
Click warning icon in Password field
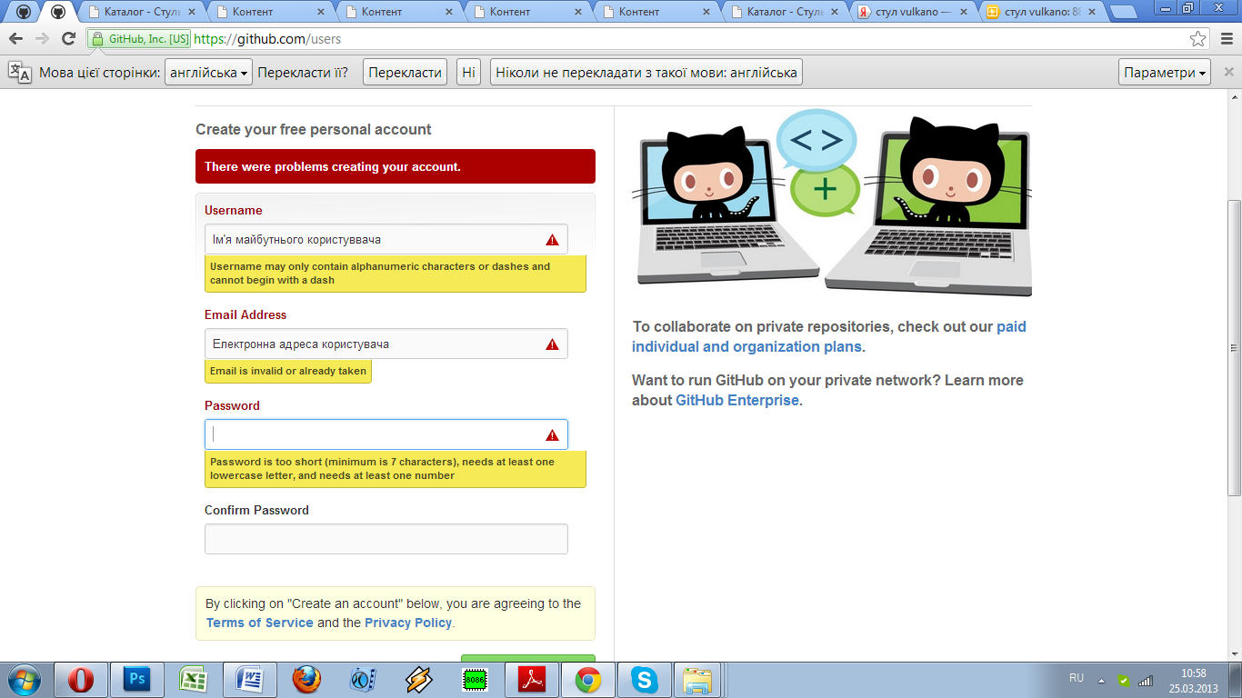point(552,435)
